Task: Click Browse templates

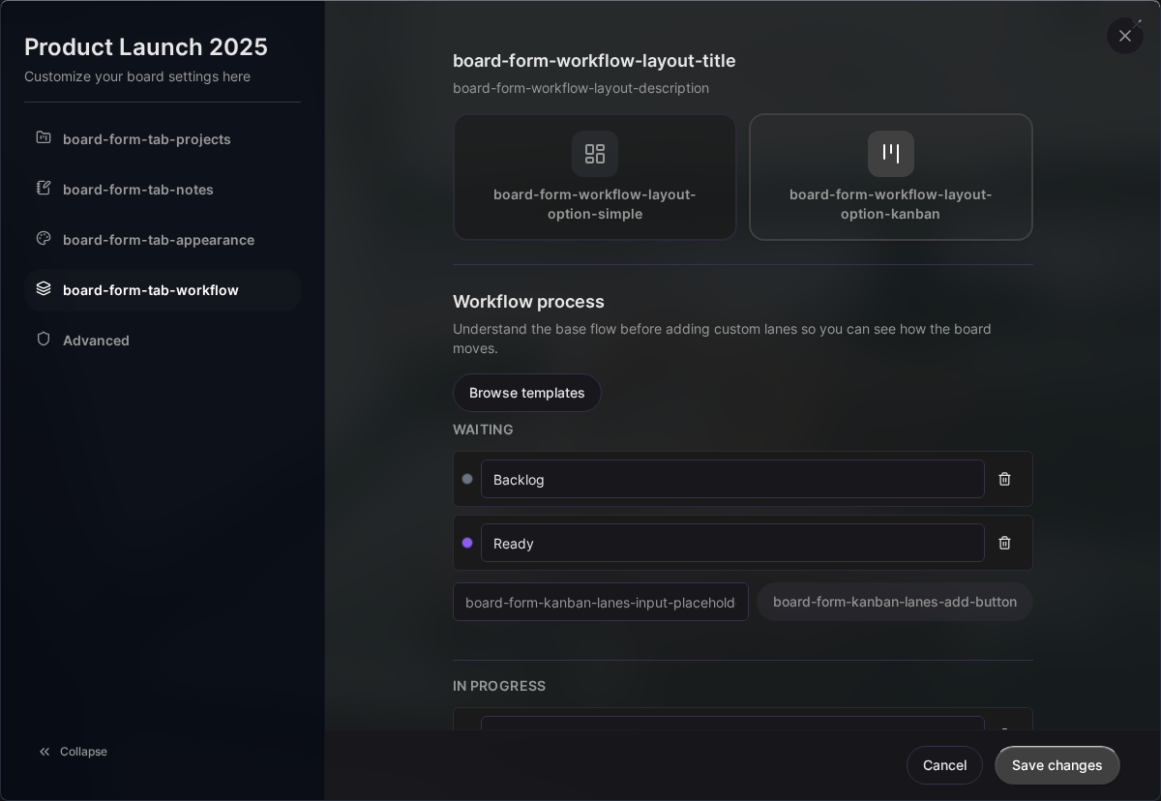Action: [526, 393]
